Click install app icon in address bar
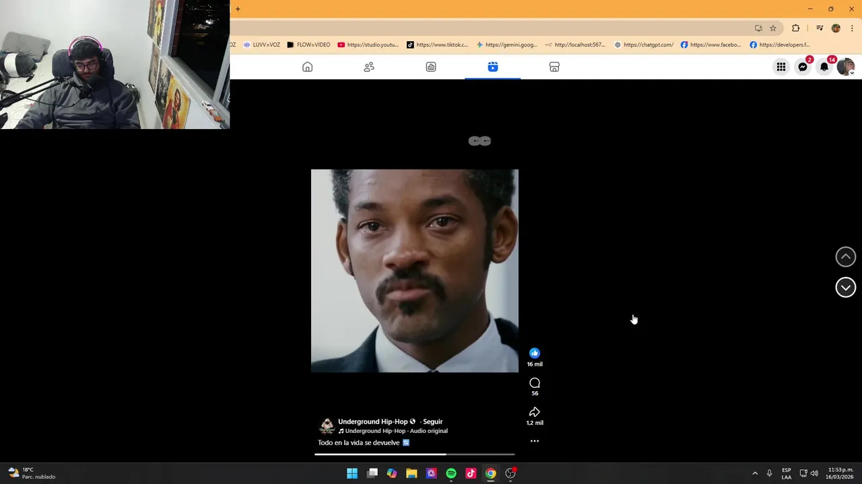The height and width of the screenshot is (484, 862). point(758,28)
